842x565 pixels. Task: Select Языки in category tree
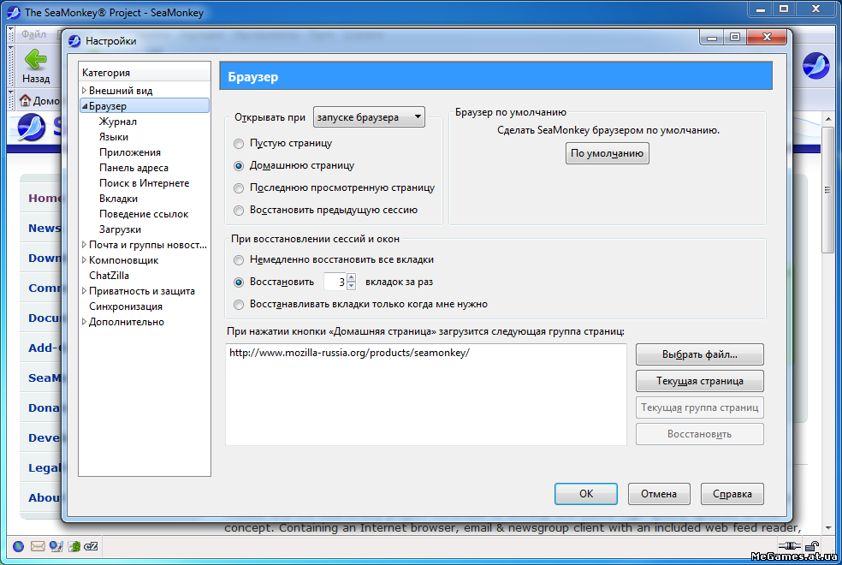(x=114, y=137)
